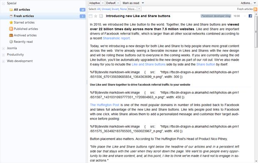Screen dimensions: 258x163
Task: Star the Like and Share buttons article
Action: click(x=95, y=16)
